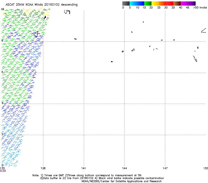The width and height of the screenshot is (208, 183).
Task: Click the purple '0:55' time stamp
Action: click(3, 171)
